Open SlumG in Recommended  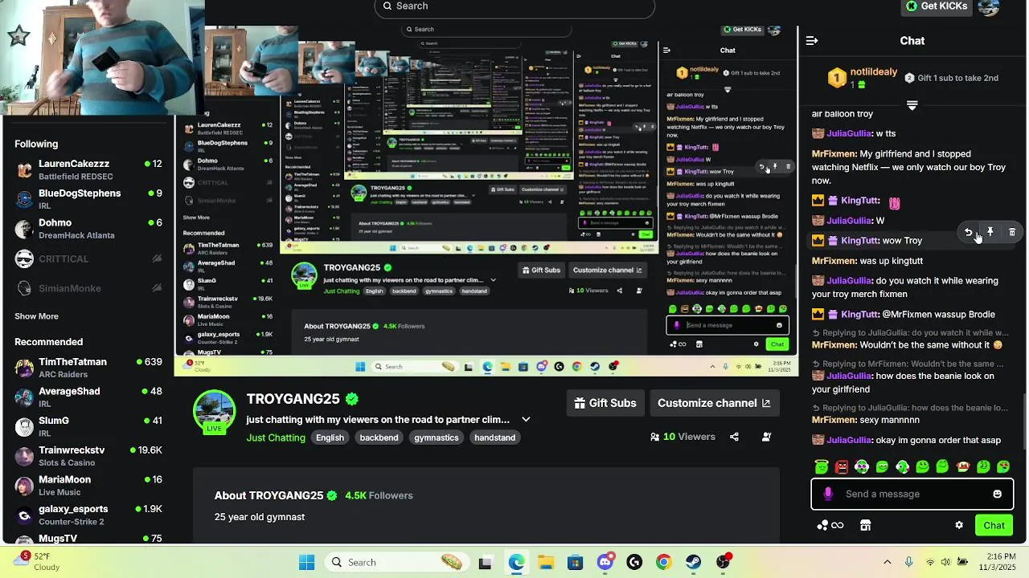(x=88, y=426)
